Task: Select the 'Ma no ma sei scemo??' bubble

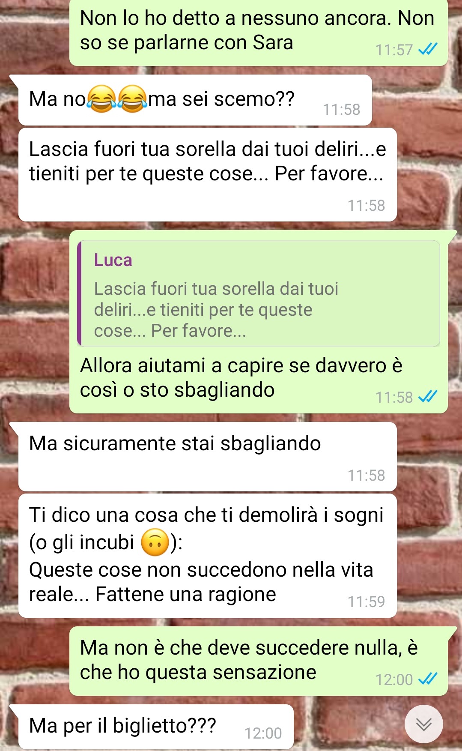Action: tap(195, 100)
